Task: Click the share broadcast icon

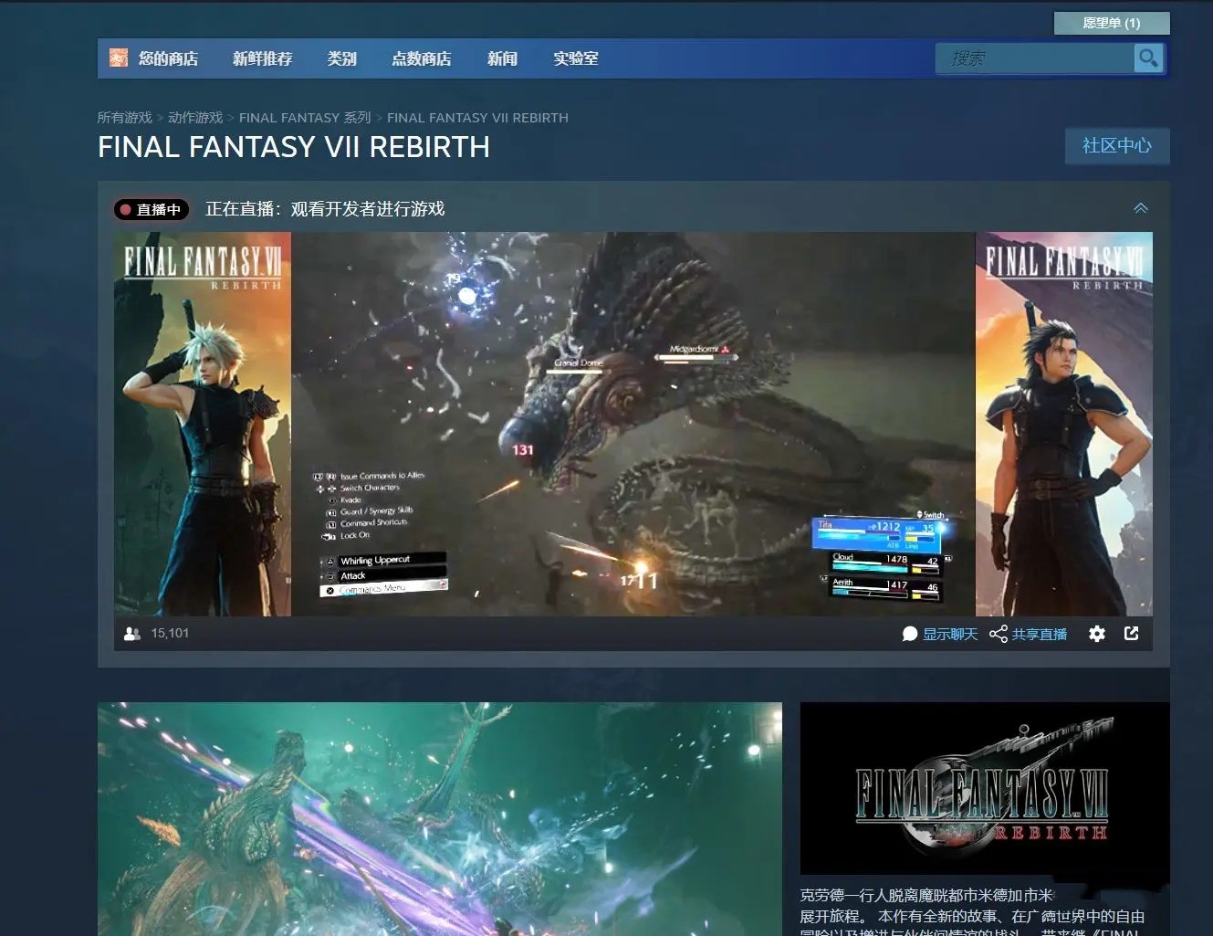Action: pos(999,634)
